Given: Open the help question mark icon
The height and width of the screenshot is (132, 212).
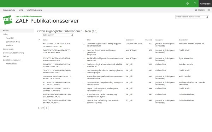Looking at the screenshot, I should pyautogui.click(x=195, y=4).
